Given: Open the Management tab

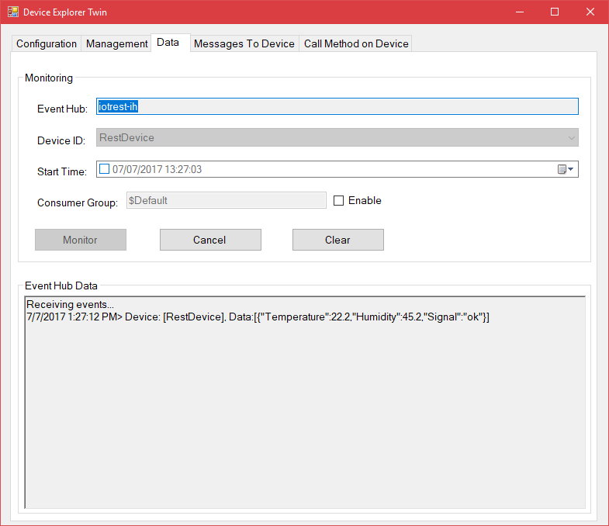Looking at the screenshot, I should 116,43.
